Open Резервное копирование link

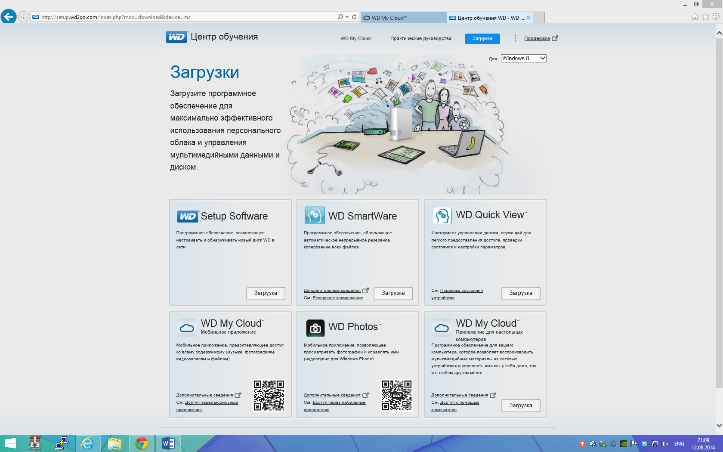[x=338, y=298]
